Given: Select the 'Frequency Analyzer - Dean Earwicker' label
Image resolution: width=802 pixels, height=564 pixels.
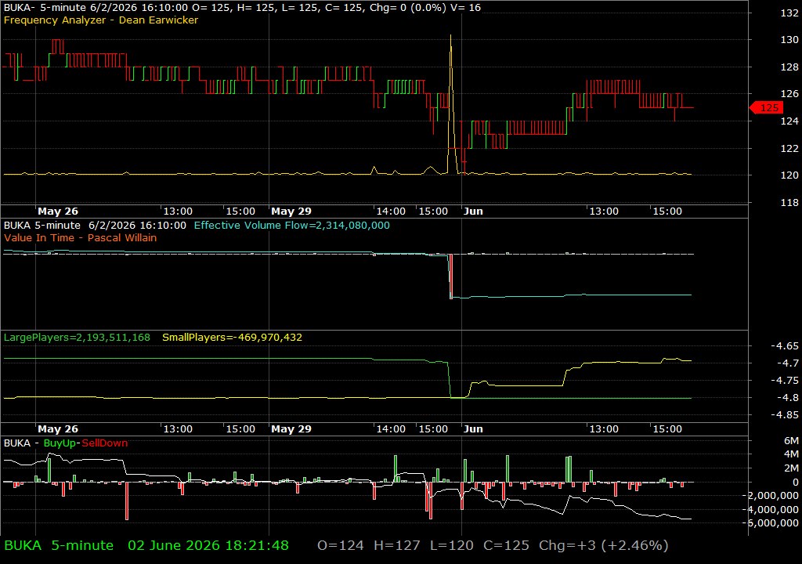Looking at the screenshot, I should [101, 20].
